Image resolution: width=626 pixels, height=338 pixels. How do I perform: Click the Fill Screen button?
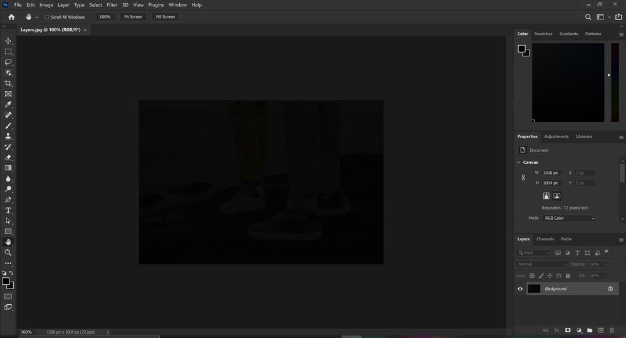165,17
